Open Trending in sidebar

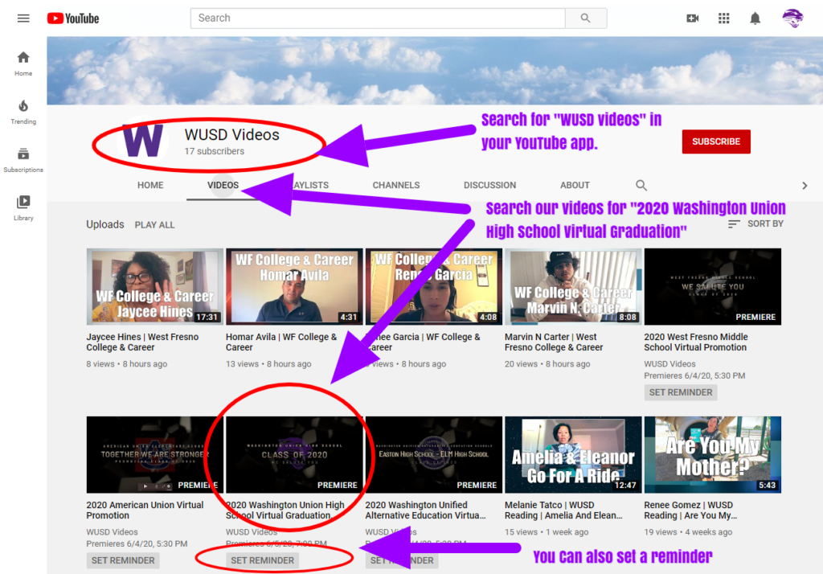click(x=23, y=112)
